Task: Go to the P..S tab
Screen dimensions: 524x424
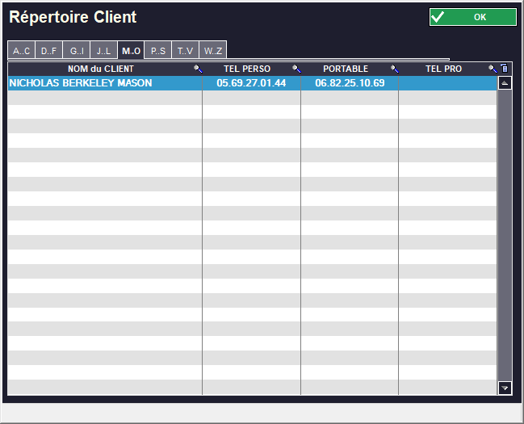Action: [x=158, y=51]
